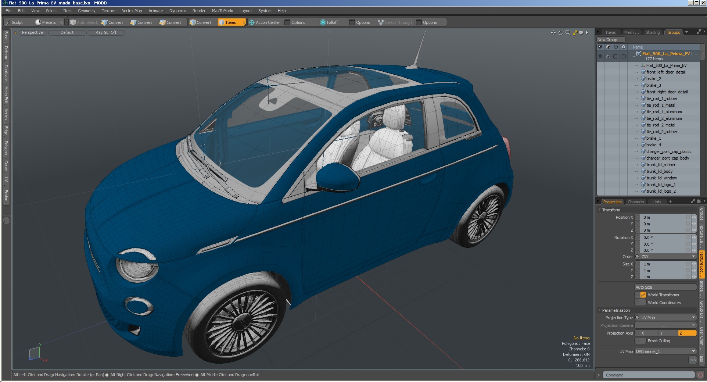
Task: Open the Texture menu
Action: coord(108,11)
